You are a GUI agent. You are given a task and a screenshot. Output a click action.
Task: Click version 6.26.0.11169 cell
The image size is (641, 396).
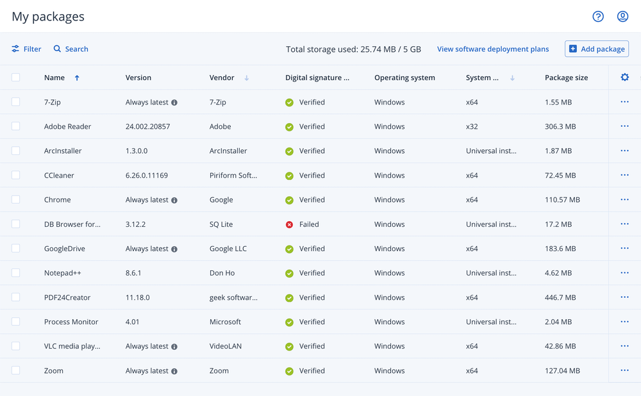tap(146, 176)
